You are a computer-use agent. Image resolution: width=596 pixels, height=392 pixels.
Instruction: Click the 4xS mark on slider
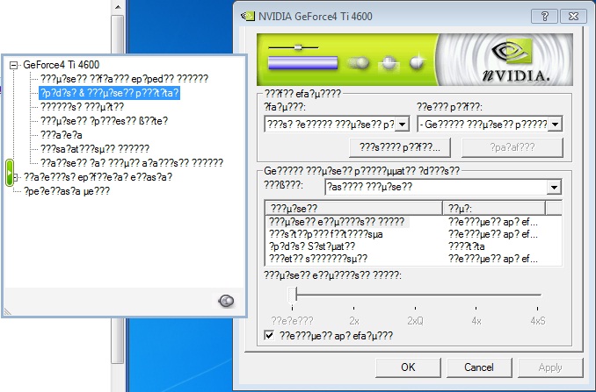pyautogui.click(x=538, y=321)
